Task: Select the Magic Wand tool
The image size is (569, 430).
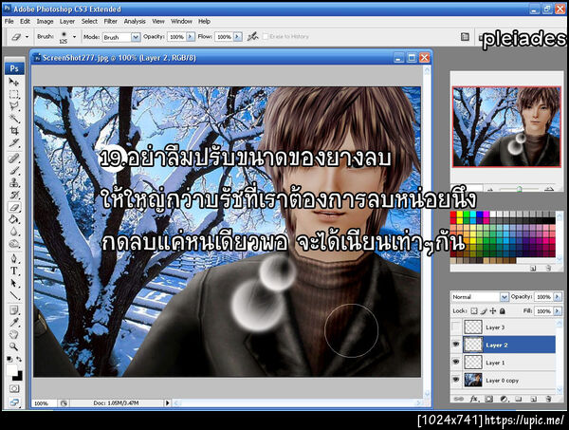Action: (x=14, y=119)
